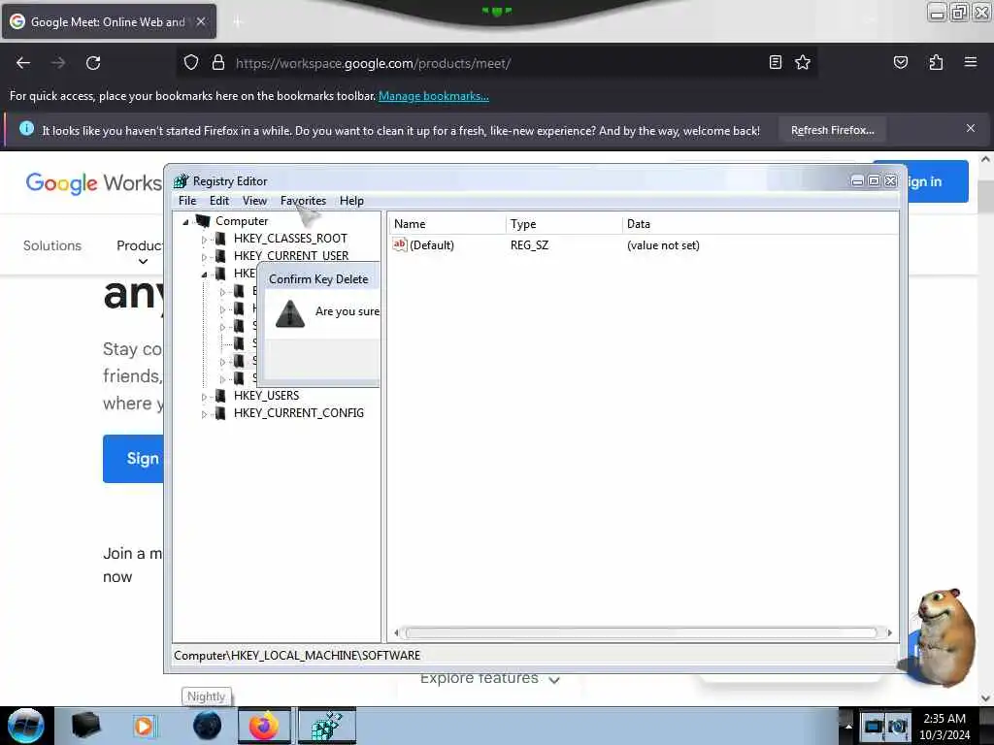Viewport: 994px width, 745px height.
Task: Open a new Firefox tab with plus
Action: pos(238,22)
